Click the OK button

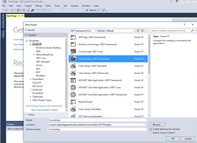(x=173, y=138)
